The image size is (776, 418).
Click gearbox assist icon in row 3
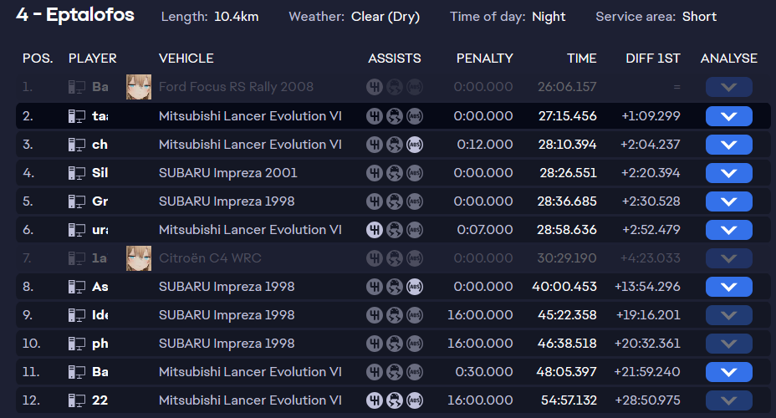pyautogui.click(x=375, y=145)
